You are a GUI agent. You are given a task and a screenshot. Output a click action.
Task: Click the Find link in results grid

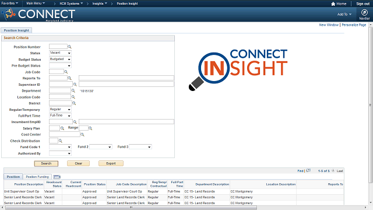[300, 171]
